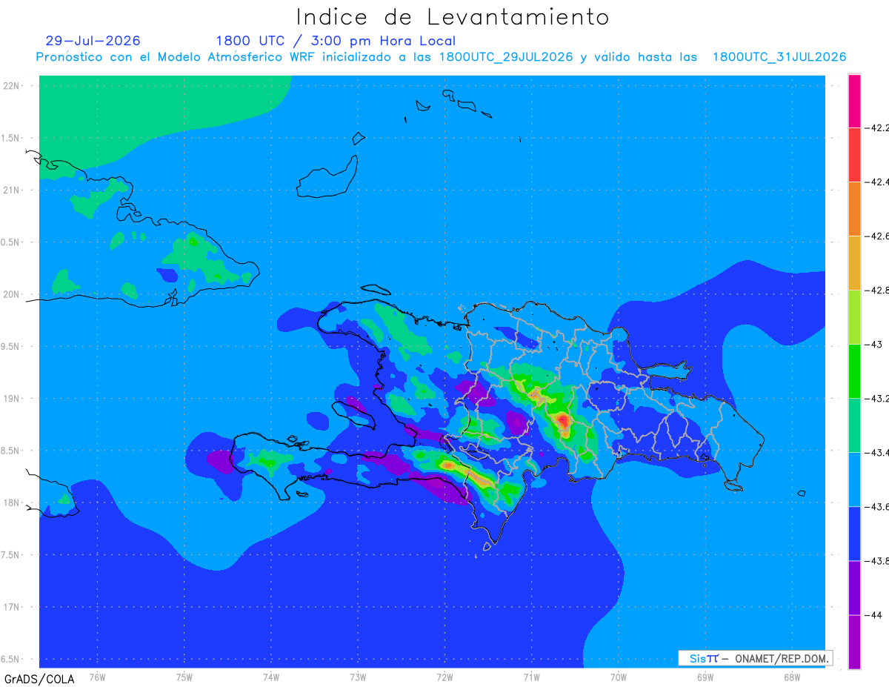Click the '19N' latitude label
The height and width of the screenshot is (687, 889).
12,399
